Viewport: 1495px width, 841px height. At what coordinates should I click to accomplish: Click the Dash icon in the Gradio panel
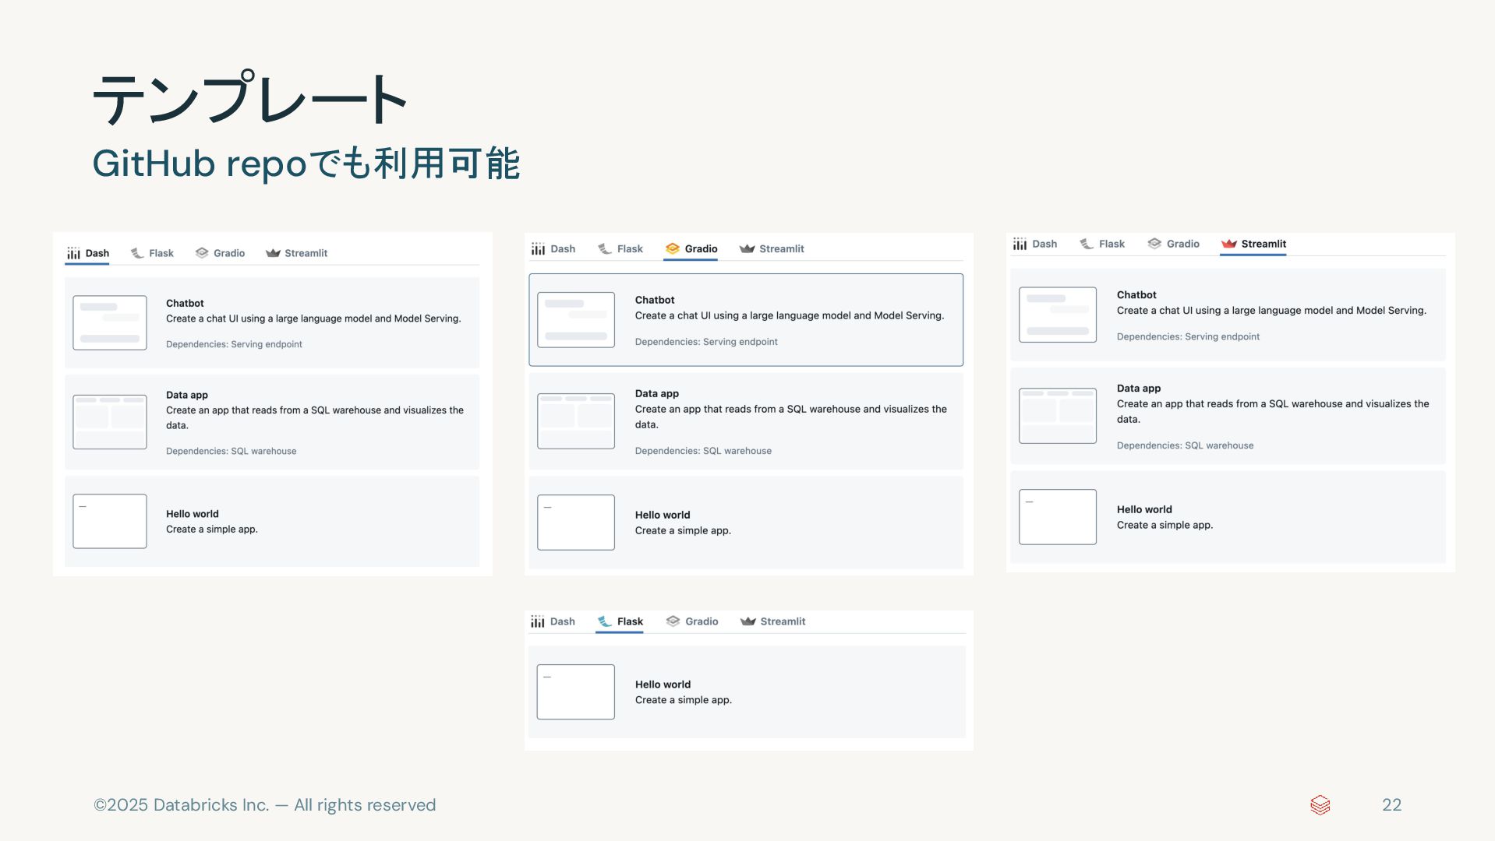pyautogui.click(x=538, y=248)
